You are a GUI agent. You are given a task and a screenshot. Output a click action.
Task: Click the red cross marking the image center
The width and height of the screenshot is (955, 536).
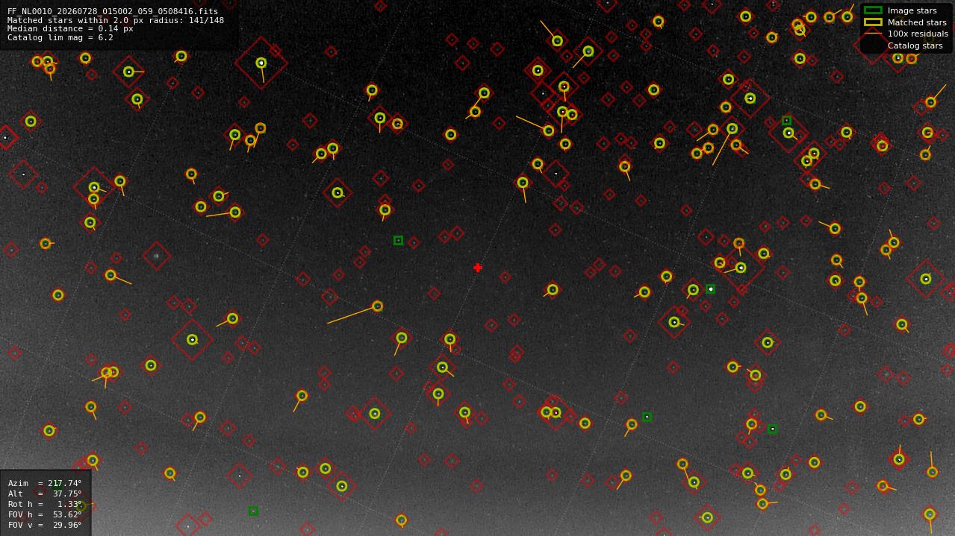pyautogui.click(x=478, y=268)
